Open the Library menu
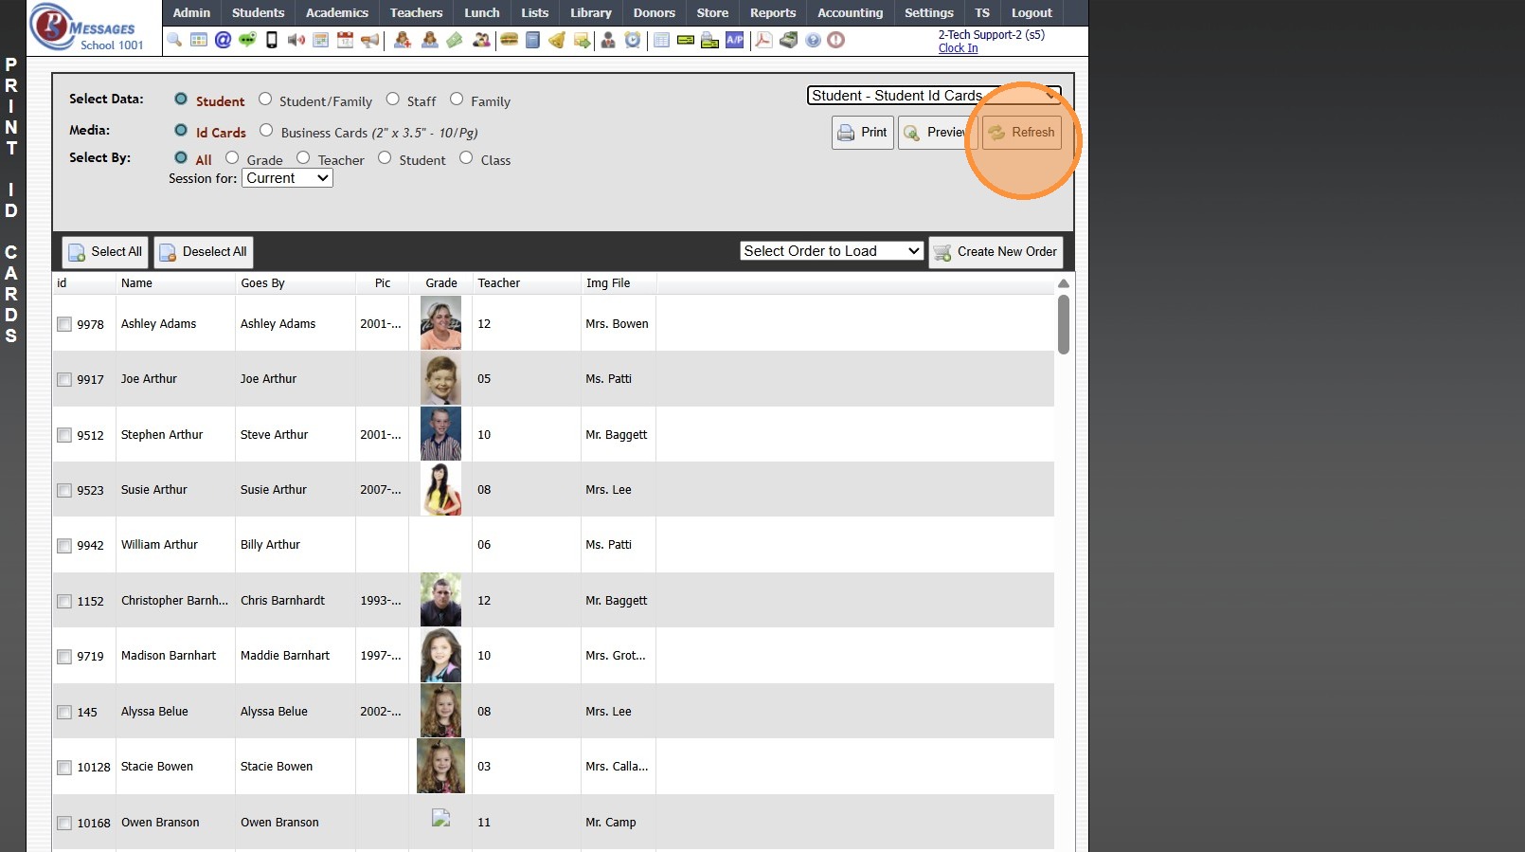 tap(591, 12)
